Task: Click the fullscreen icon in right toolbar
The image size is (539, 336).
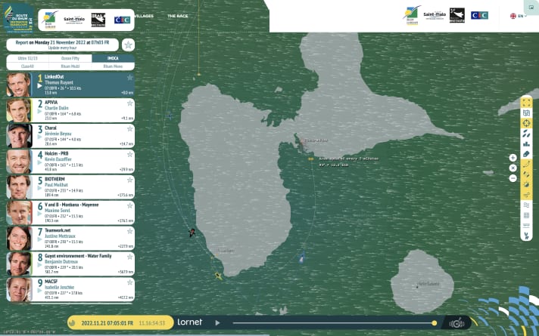Action: coord(527,103)
